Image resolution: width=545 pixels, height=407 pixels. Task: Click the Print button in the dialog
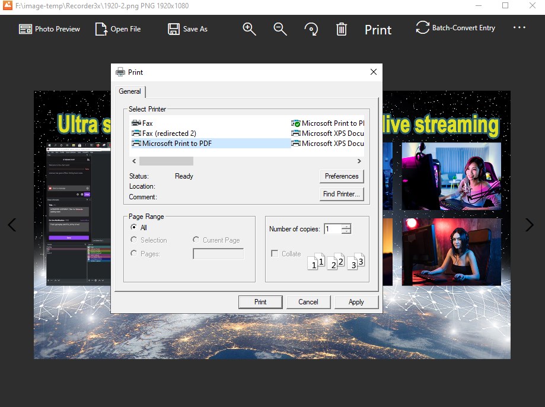click(260, 302)
